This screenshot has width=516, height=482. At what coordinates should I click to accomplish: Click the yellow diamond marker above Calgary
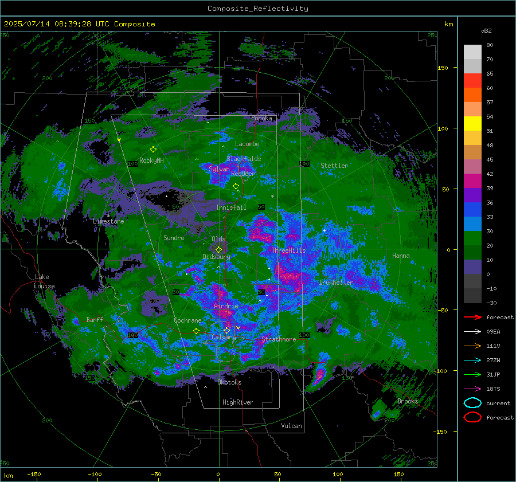coord(226,330)
